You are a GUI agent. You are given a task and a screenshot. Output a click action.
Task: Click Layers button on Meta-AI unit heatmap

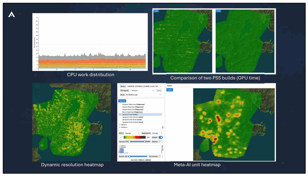point(170,90)
